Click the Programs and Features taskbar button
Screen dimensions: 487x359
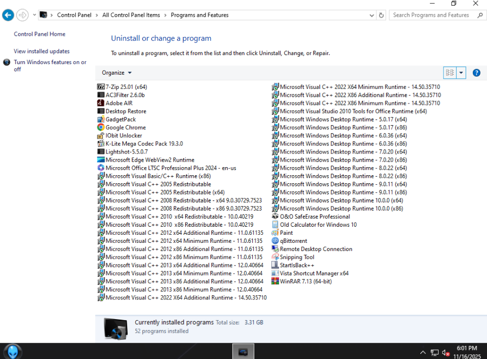[x=243, y=351]
